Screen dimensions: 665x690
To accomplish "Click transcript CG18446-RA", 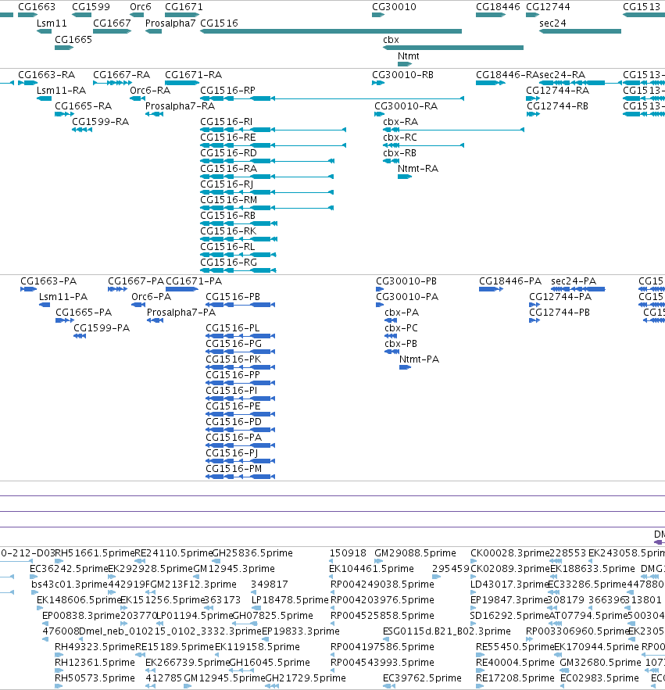I will tap(490, 83).
